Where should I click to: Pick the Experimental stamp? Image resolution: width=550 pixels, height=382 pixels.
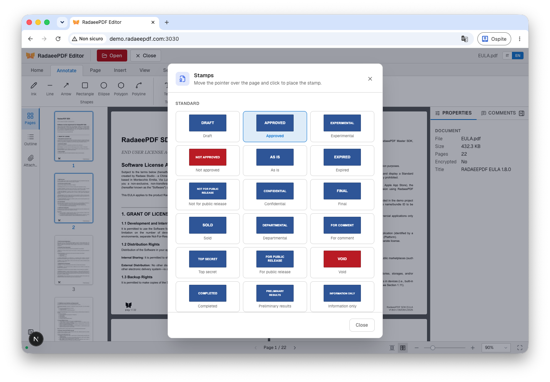[x=342, y=127]
